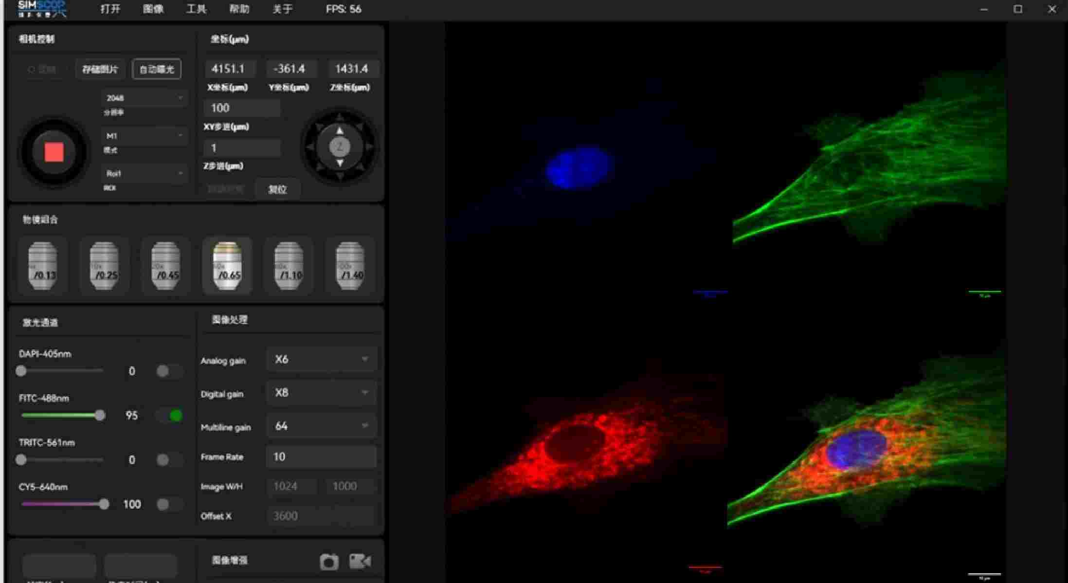Viewport: 1068px width, 583px height.
Task: Open the 图像 menu
Action: point(153,9)
